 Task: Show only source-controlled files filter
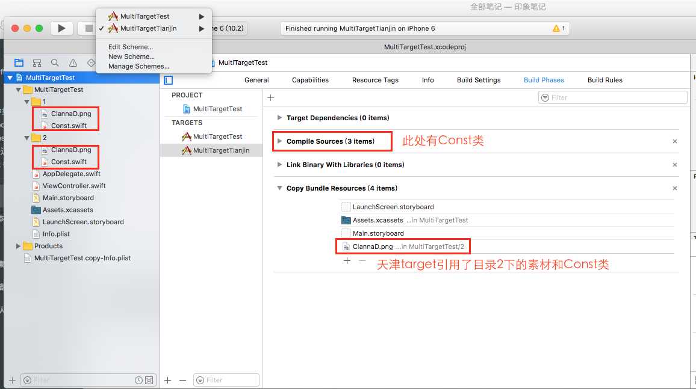pos(149,380)
